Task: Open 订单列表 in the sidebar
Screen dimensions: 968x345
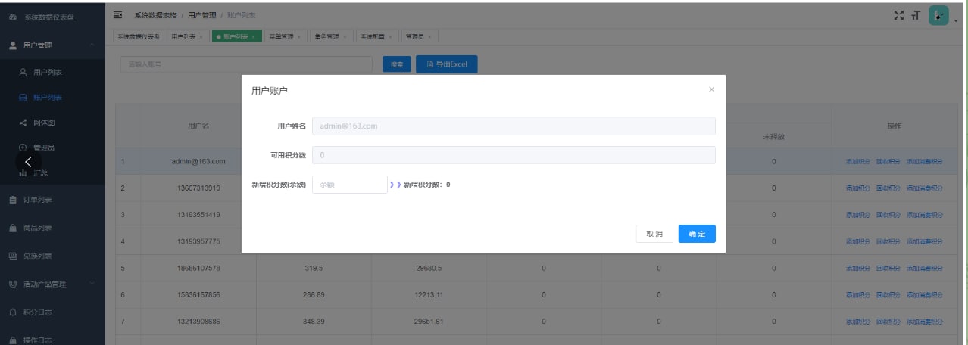Action: point(37,200)
